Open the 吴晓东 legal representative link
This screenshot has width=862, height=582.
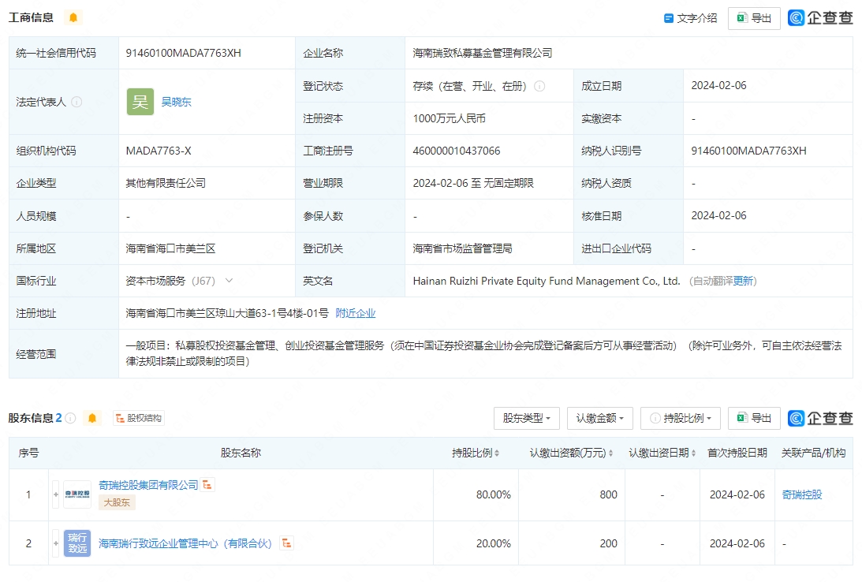point(176,102)
